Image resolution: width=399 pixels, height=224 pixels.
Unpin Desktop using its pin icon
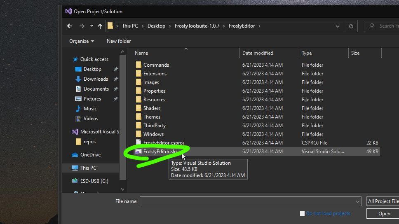115,69
